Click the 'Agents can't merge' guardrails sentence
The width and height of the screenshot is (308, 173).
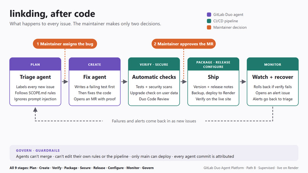(125, 157)
